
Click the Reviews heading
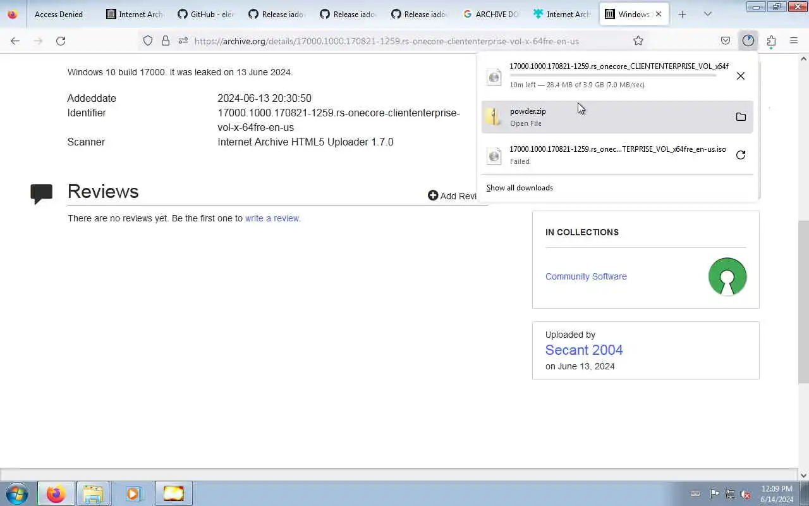coord(103,192)
